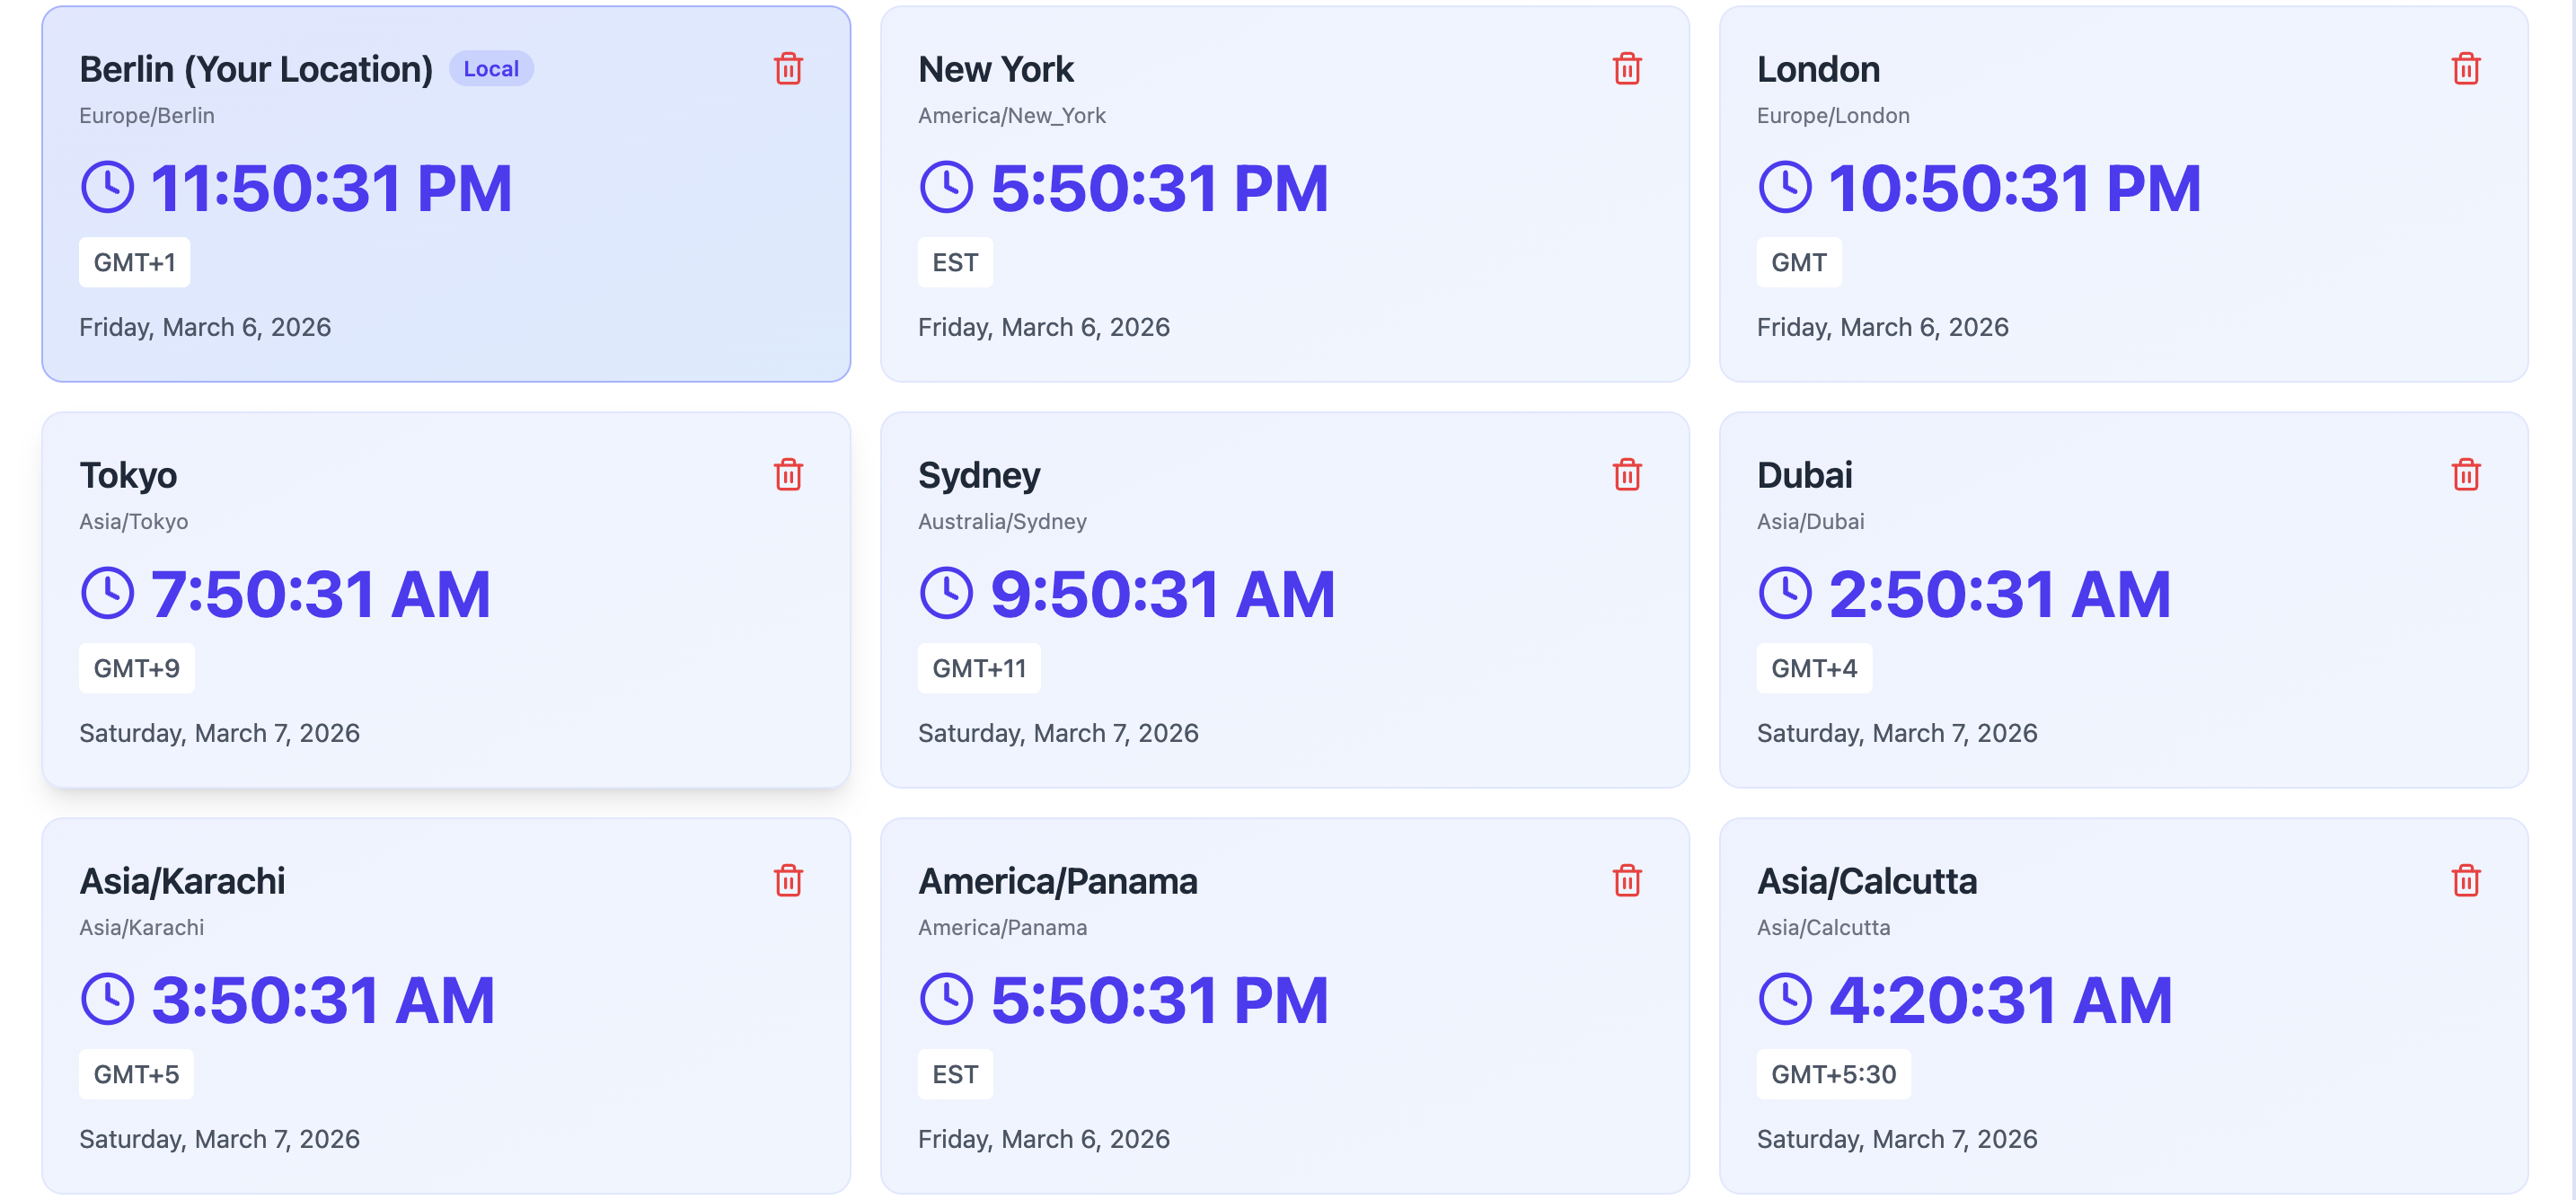Click the Europe/London timezone label
This screenshot has height=1200, width=2576.
[1832, 115]
